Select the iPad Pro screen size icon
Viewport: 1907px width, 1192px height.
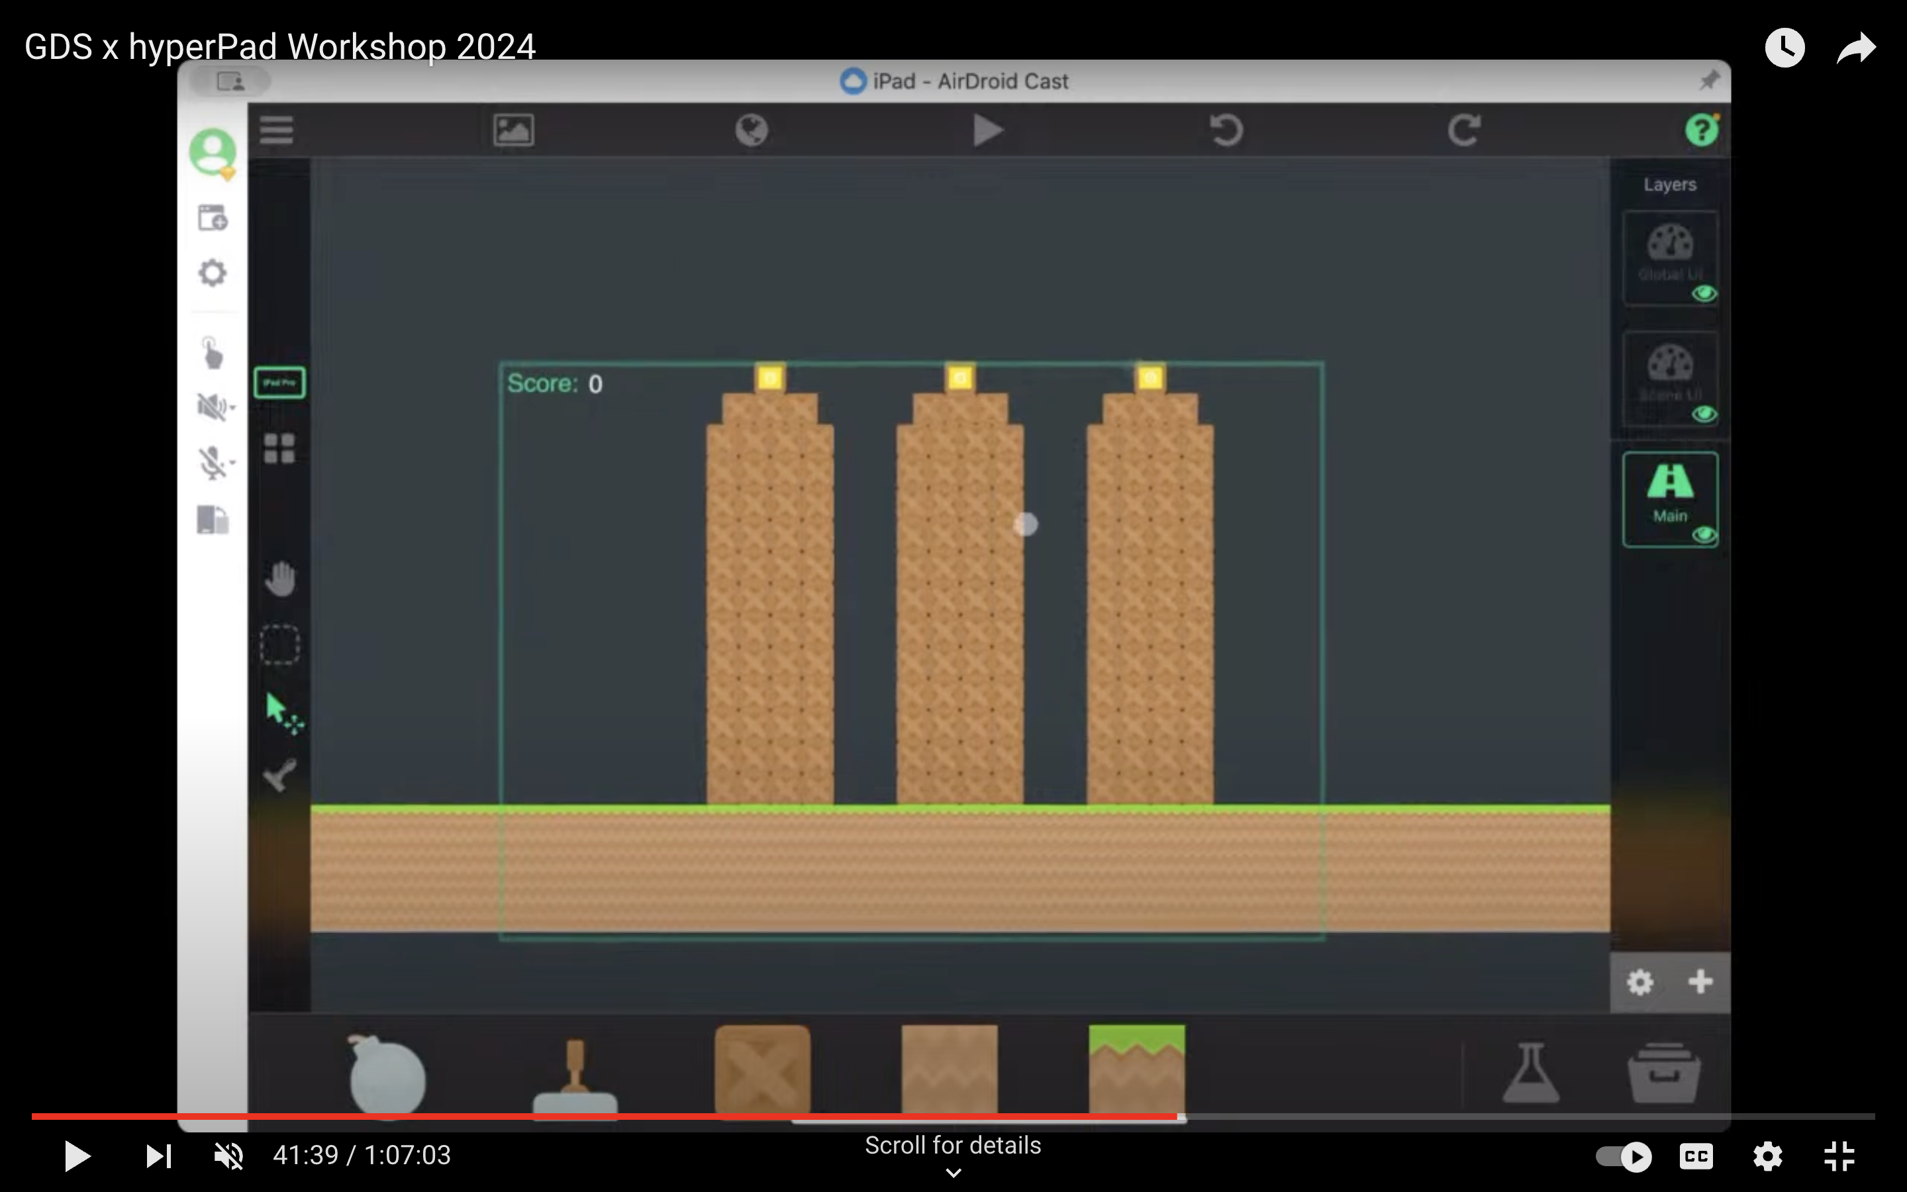click(279, 383)
